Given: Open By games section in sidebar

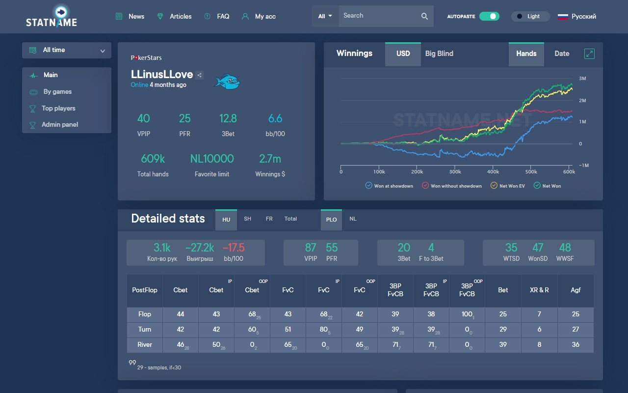Looking at the screenshot, I should click(57, 92).
